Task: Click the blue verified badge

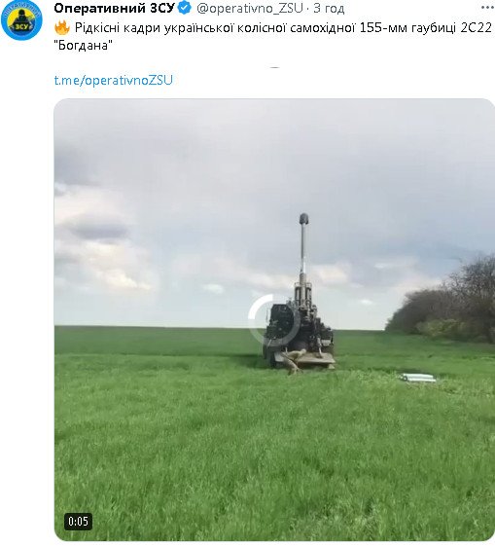Action: [x=185, y=8]
